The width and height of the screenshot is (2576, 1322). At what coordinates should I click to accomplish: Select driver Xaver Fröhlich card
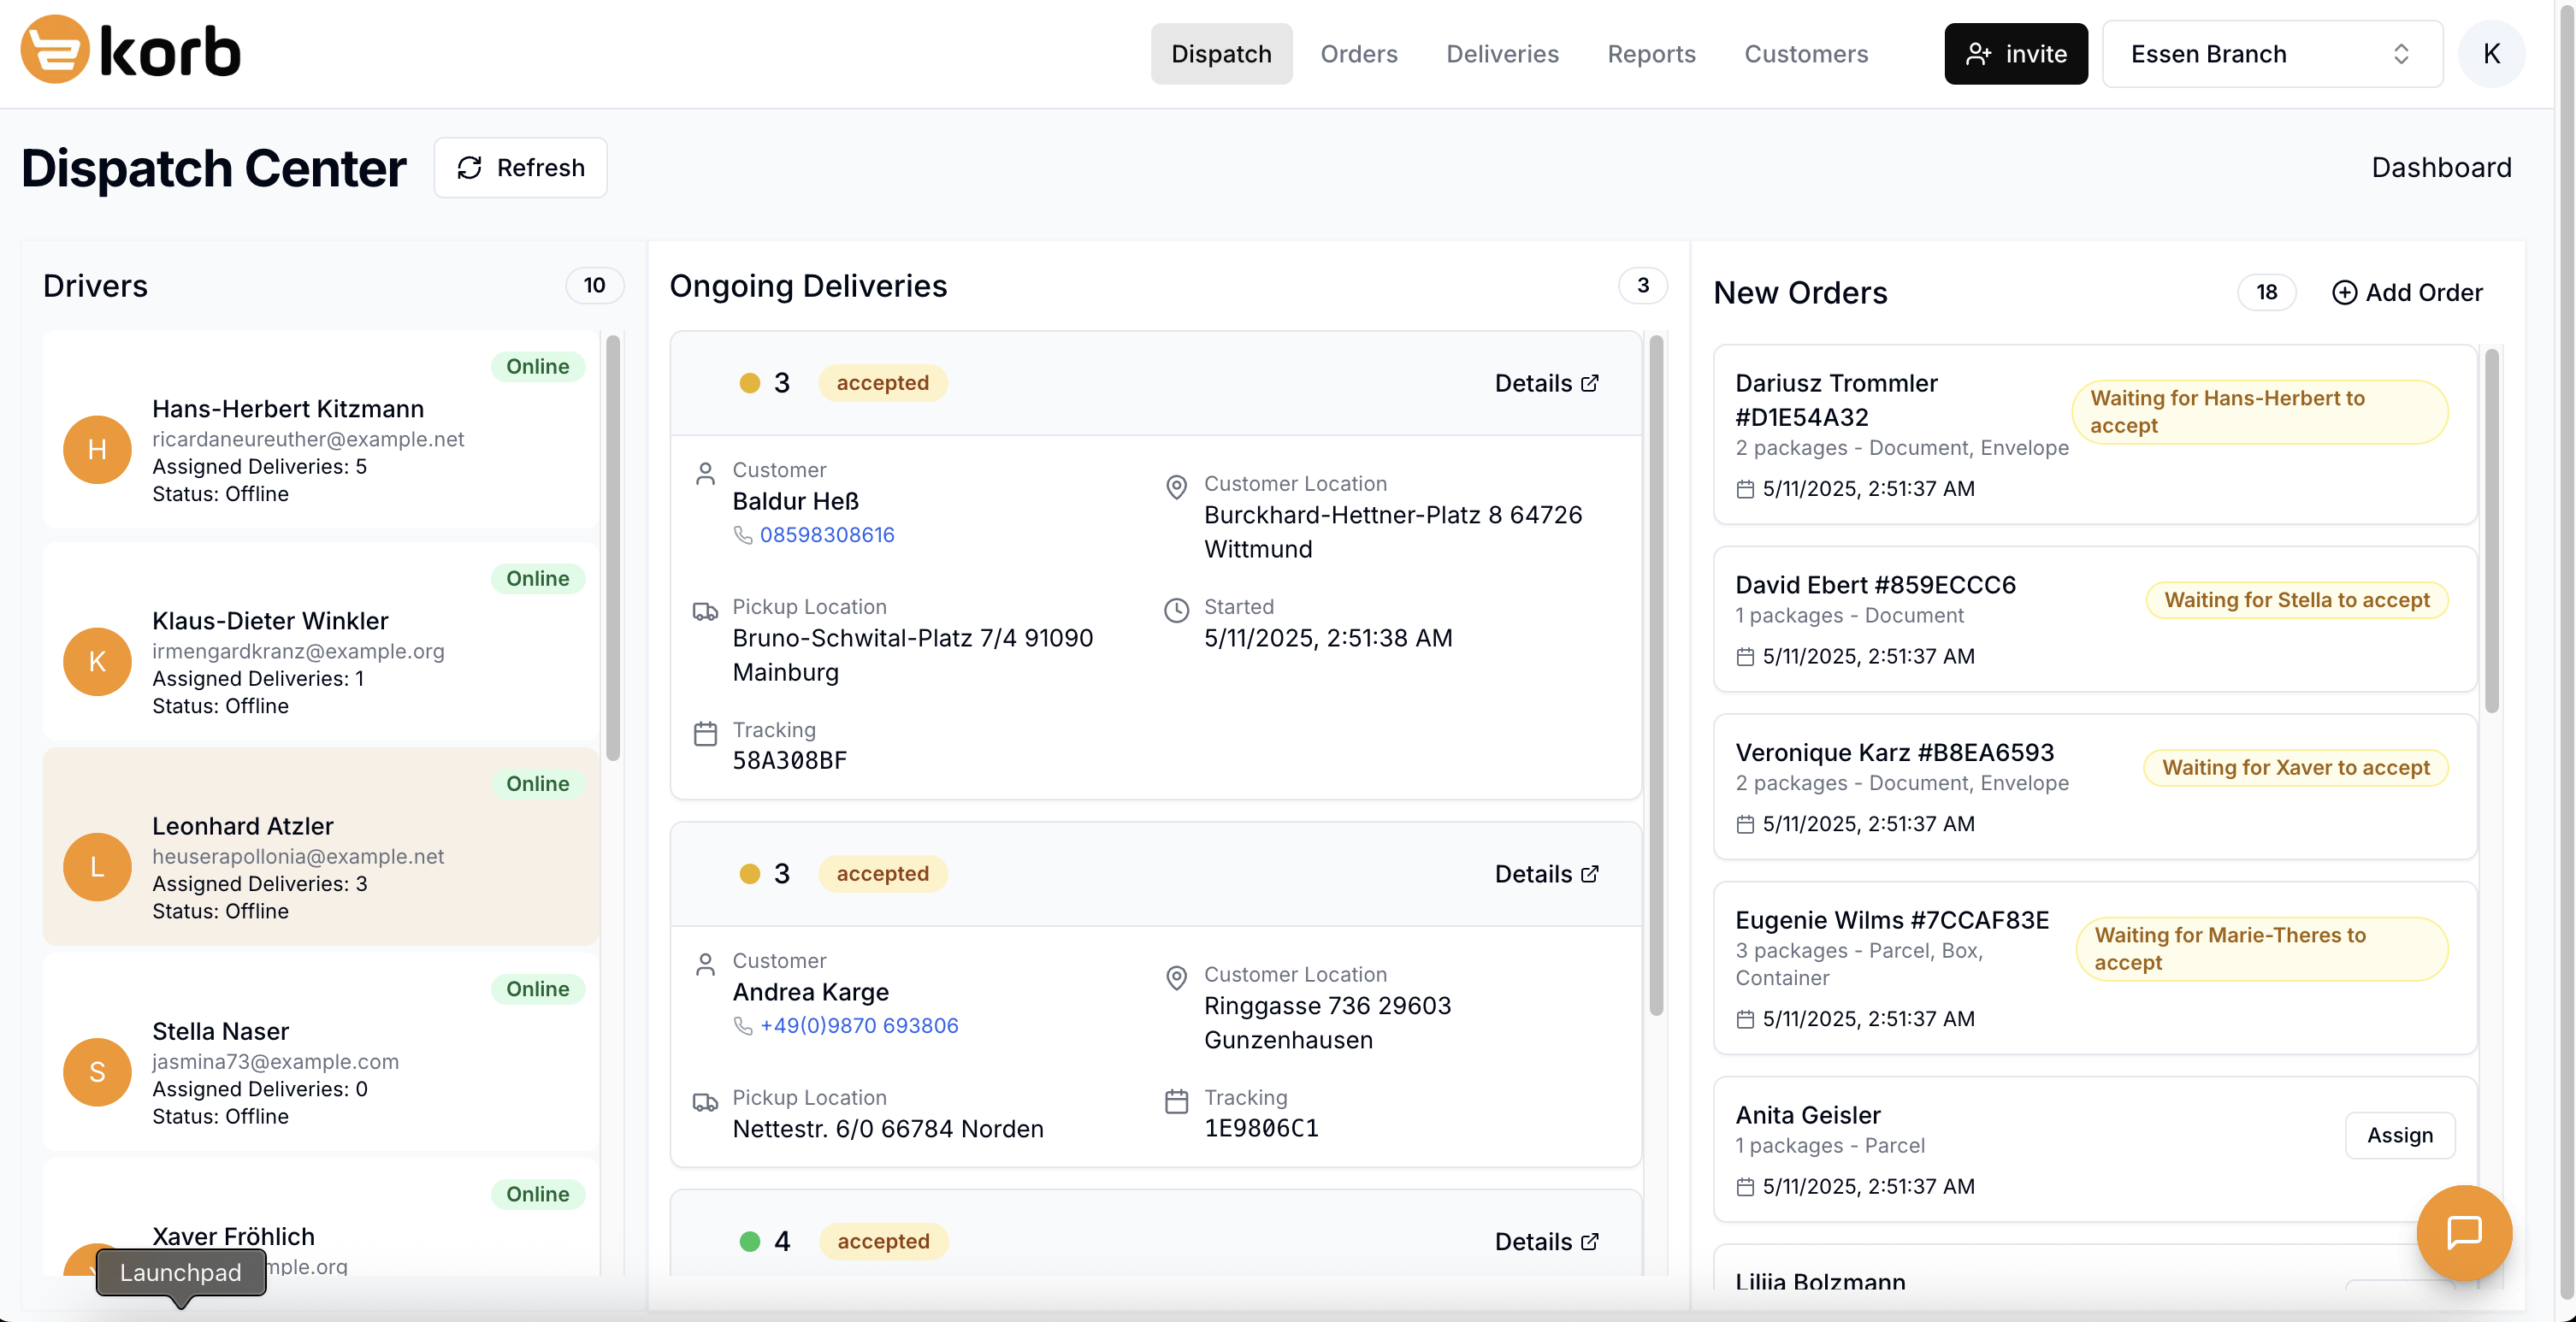321,1218
